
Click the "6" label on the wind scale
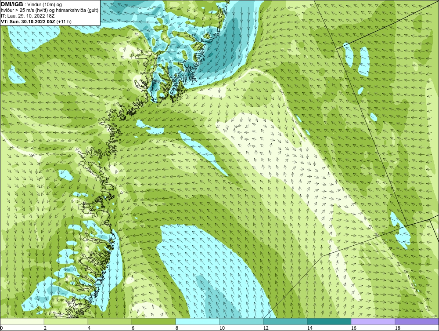pyautogui.click(x=133, y=328)
